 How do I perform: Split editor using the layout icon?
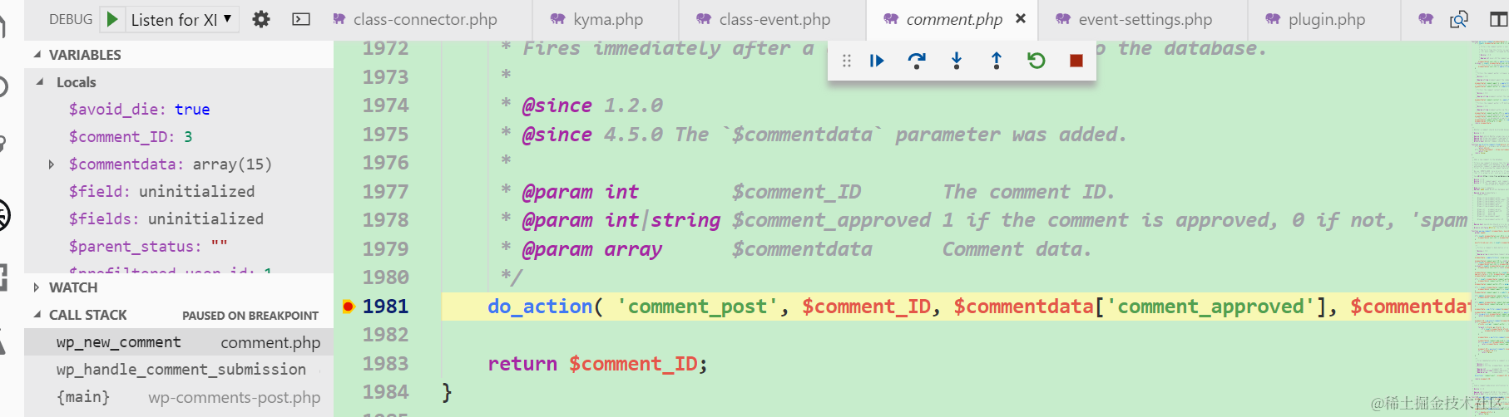click(1498, 19)
